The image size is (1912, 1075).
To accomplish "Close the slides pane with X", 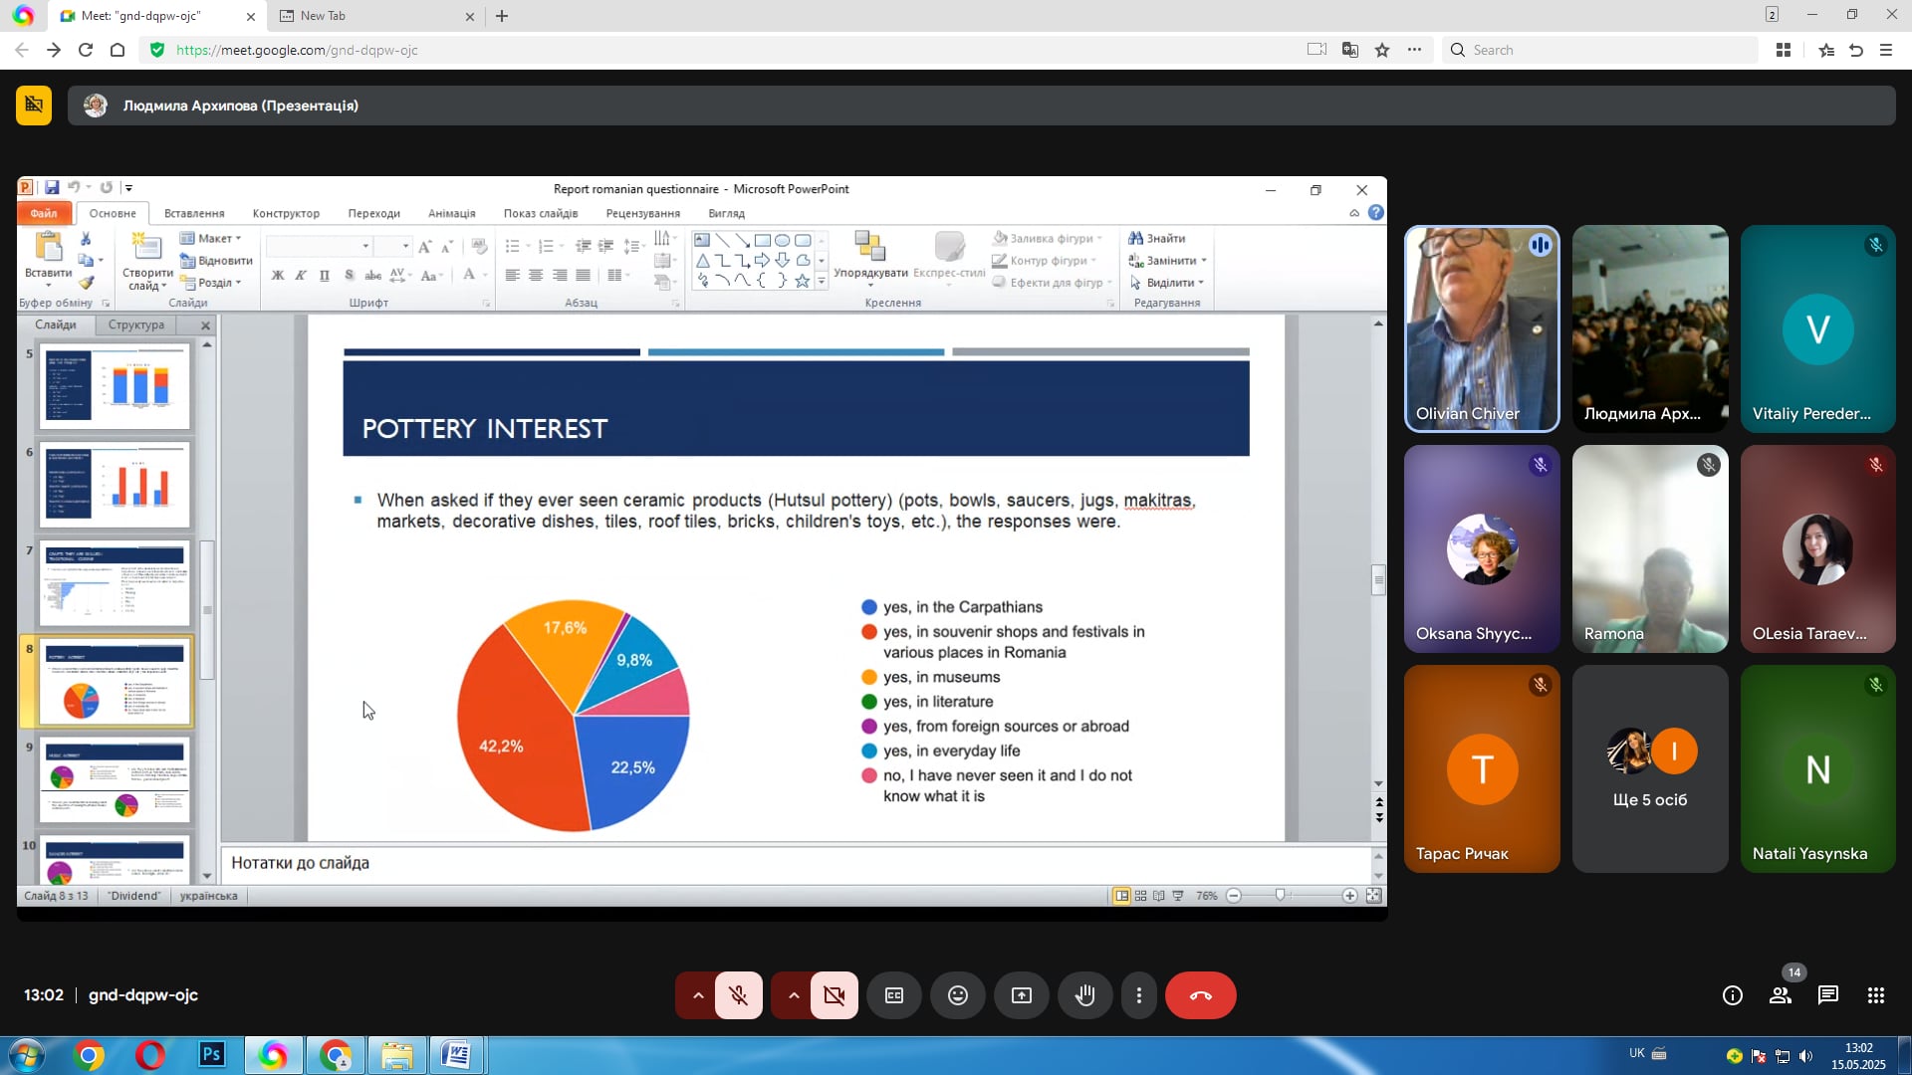I will point(205,325).
